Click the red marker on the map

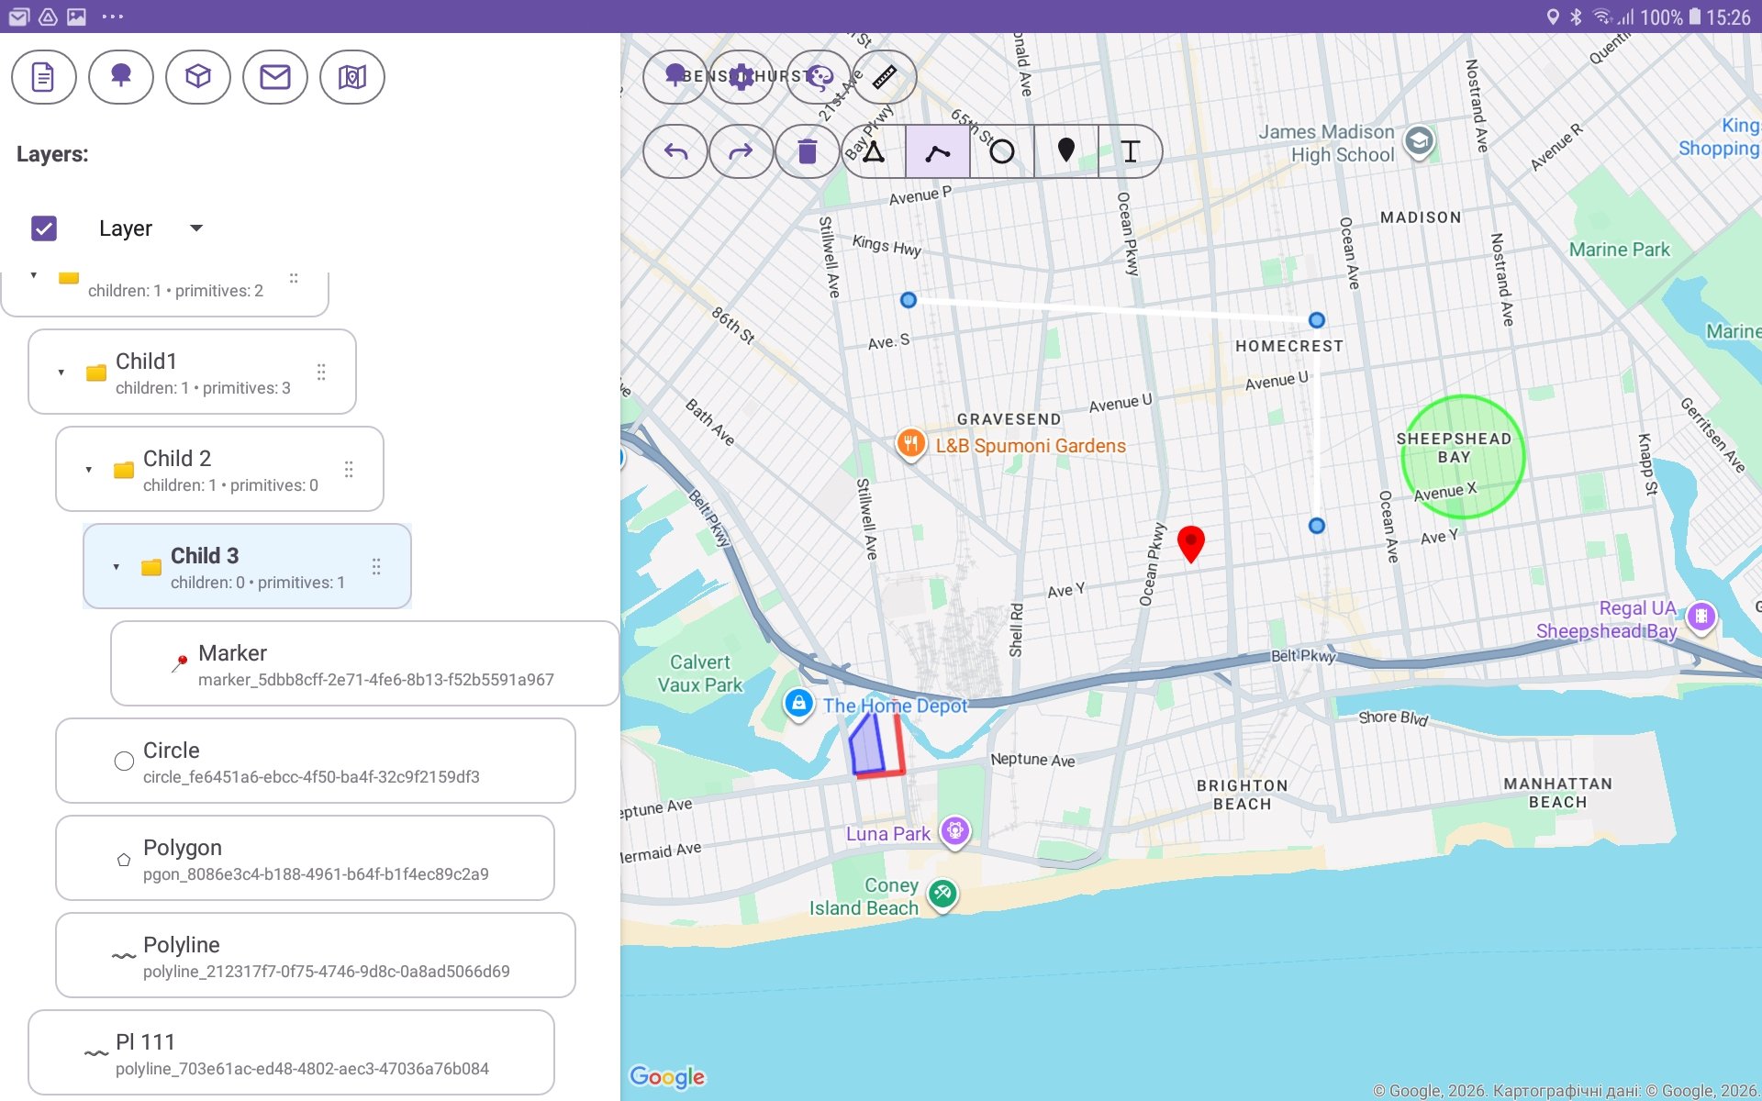click(x=1191, y=543)
